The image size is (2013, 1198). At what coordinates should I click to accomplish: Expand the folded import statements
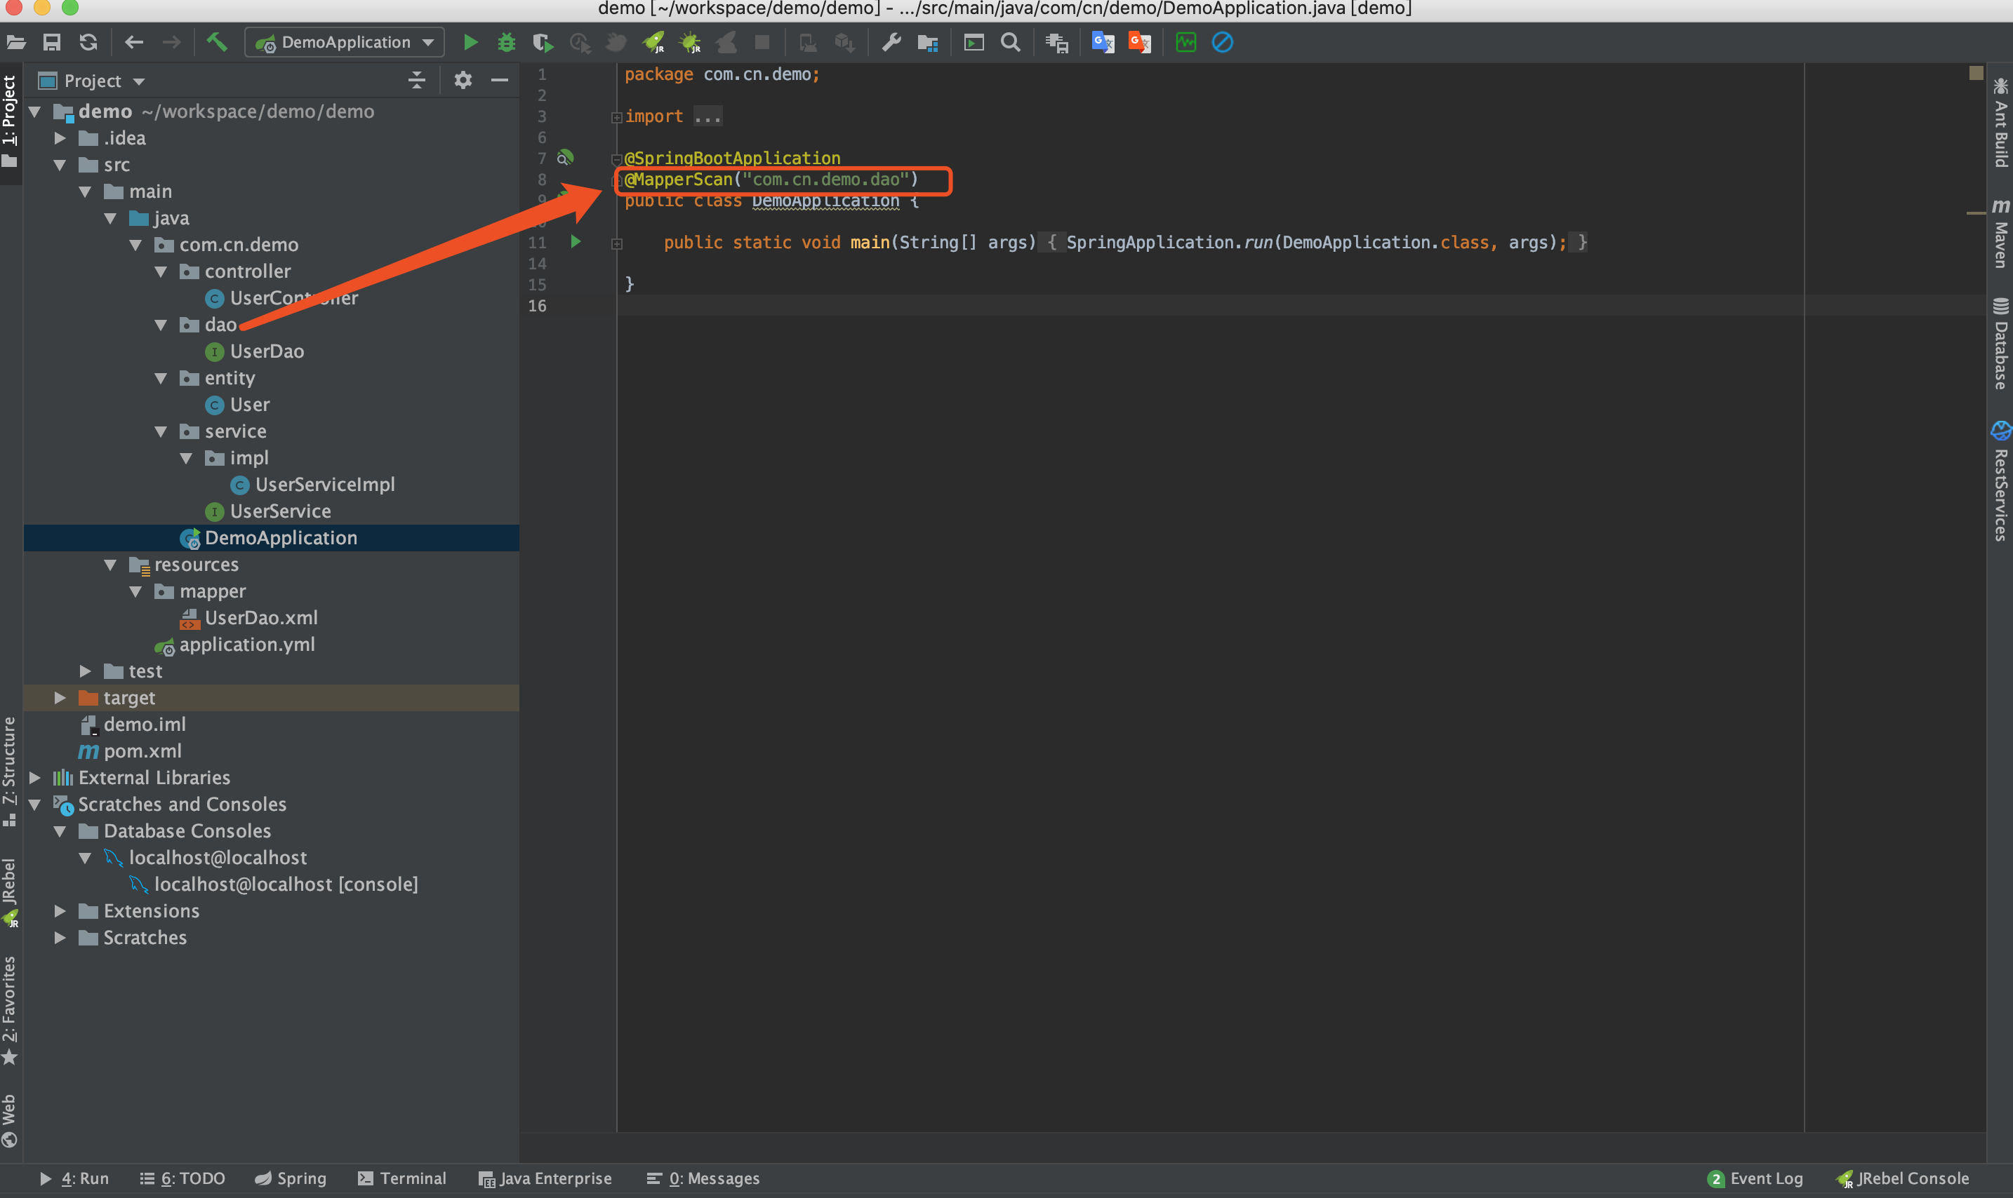coord(617,117)
